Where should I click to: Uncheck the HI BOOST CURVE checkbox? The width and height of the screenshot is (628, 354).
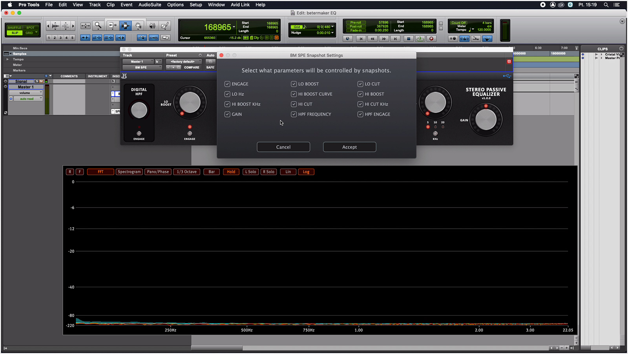[x=294, y=94]
